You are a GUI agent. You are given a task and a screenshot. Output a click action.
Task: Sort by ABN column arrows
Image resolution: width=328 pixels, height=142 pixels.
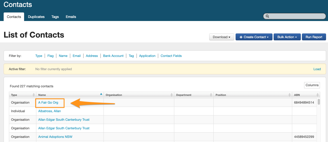tap(317, 95)
